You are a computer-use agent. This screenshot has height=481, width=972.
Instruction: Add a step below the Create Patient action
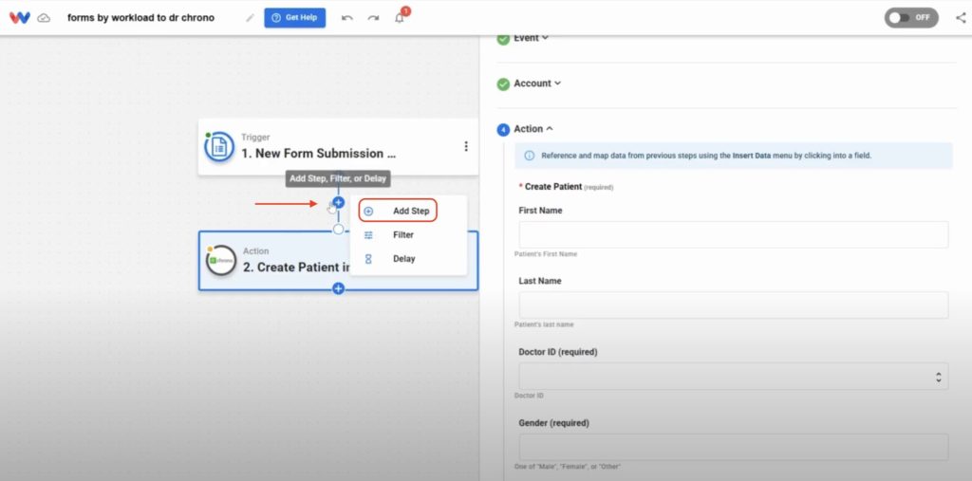[x=339, y=288]
